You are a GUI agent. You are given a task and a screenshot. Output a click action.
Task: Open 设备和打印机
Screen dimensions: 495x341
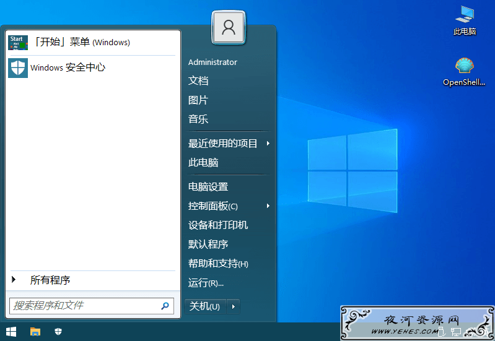tap(218, 225)
